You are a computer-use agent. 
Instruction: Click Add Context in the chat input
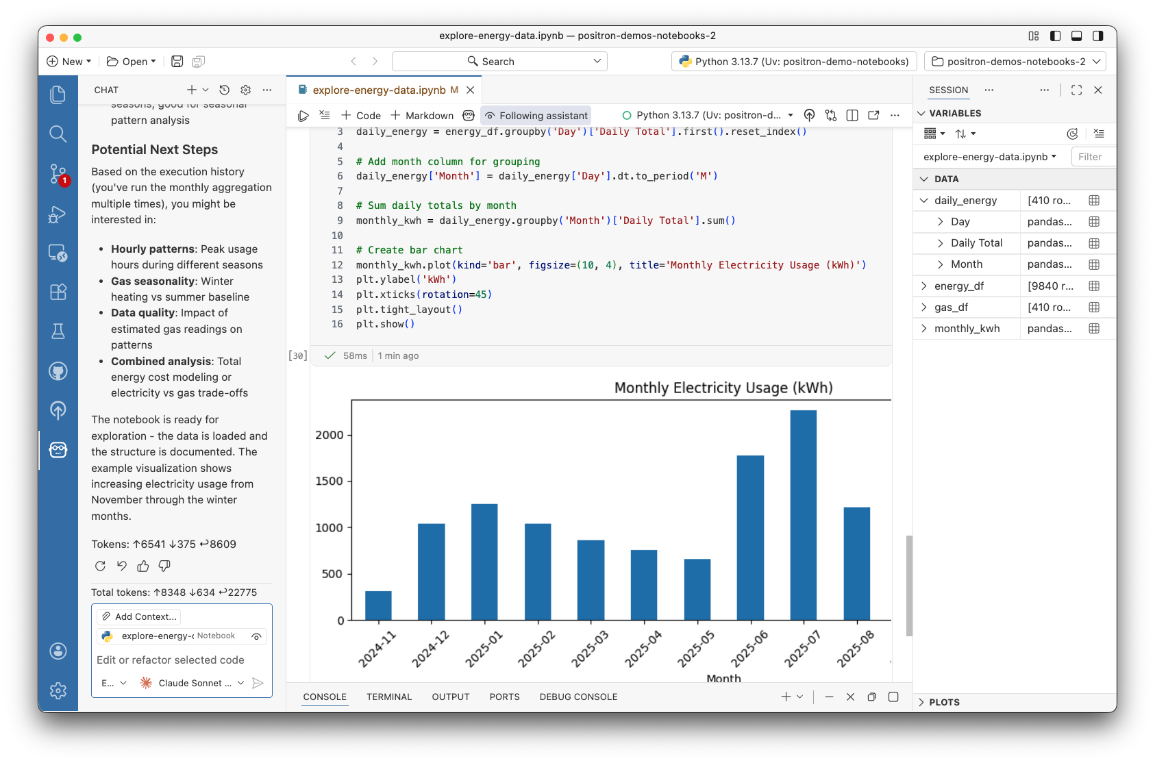[138, 616]
